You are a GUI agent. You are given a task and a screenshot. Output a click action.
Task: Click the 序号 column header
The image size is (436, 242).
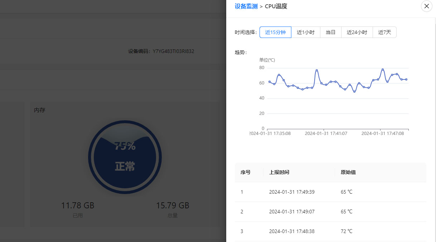246,172
